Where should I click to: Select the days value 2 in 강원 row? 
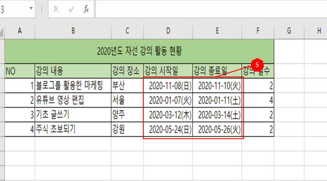click(x=258, y=129)
